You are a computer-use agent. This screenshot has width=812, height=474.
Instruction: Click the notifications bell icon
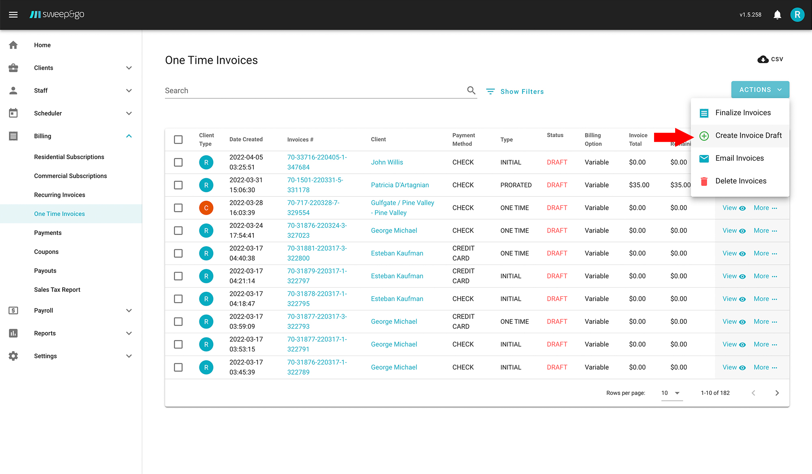[777, 15]
